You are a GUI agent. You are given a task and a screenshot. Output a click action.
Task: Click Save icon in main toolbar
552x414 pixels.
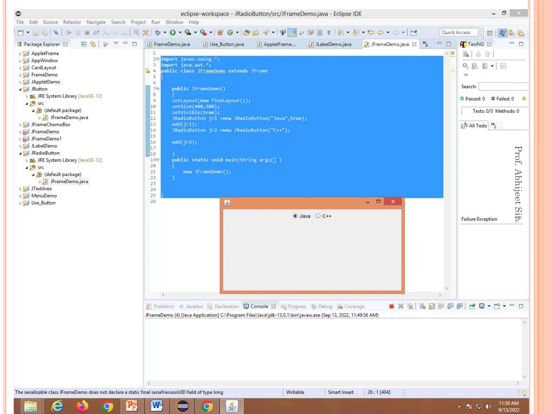[36, 33]
